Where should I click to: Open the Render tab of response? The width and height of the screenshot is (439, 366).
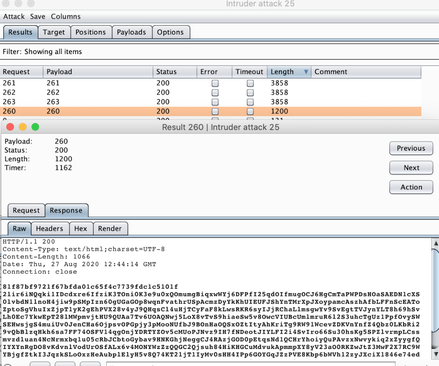point(110,229)
